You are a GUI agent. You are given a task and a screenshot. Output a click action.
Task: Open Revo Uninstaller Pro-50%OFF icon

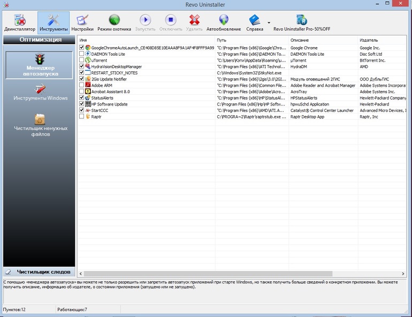coord(302,22)
